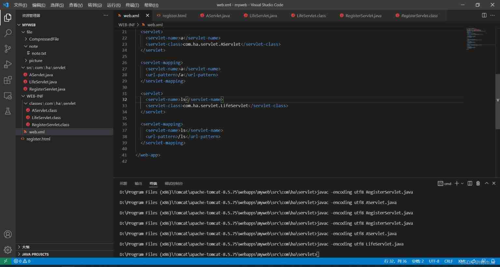This screenshot has width=500, height=267.
Task: Maximize the panel with up chevron
Action: click(x=487, y=183)
